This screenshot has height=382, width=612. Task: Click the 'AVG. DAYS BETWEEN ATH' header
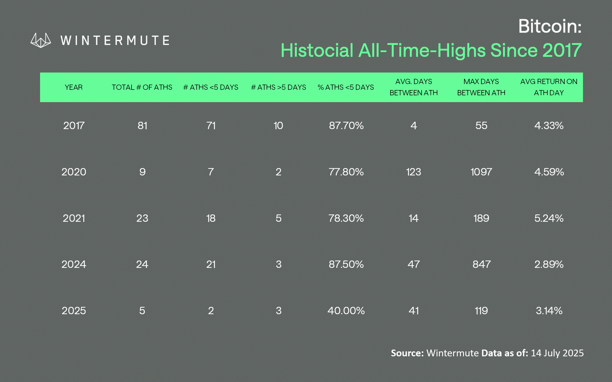pos(414,87)
